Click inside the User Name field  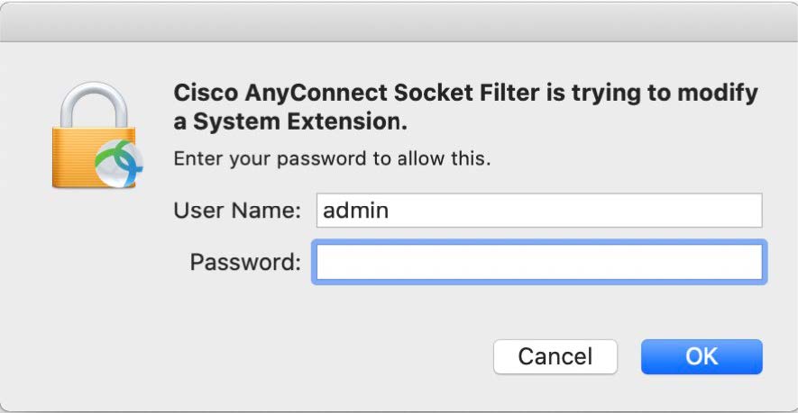(538, 211)
